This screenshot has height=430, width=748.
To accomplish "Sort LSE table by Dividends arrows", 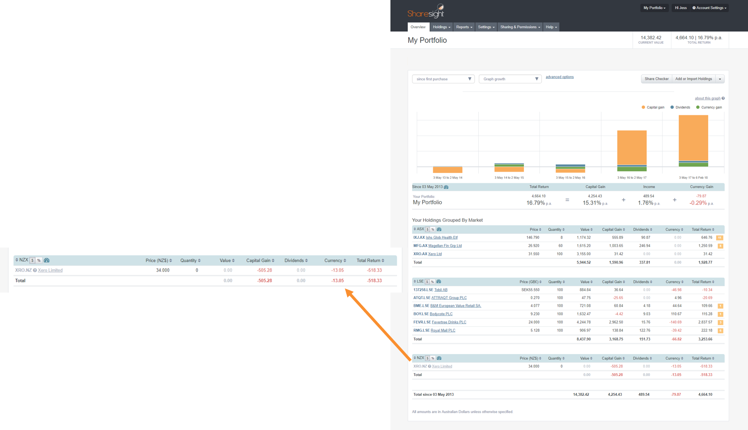I will [x=651, y=282].
